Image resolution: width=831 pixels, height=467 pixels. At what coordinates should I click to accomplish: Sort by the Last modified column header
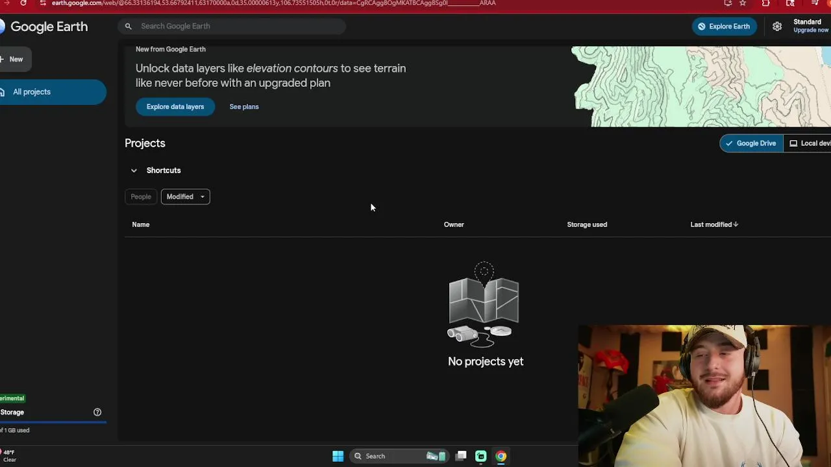tap(711, 224)
